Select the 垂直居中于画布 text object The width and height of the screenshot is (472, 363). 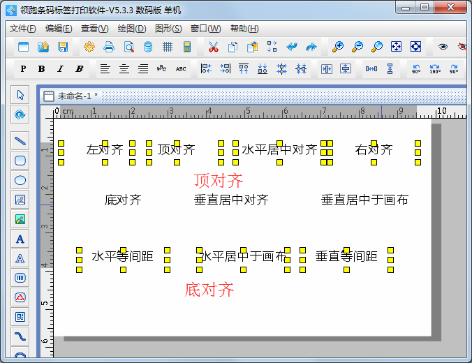[x=364, y=200]
